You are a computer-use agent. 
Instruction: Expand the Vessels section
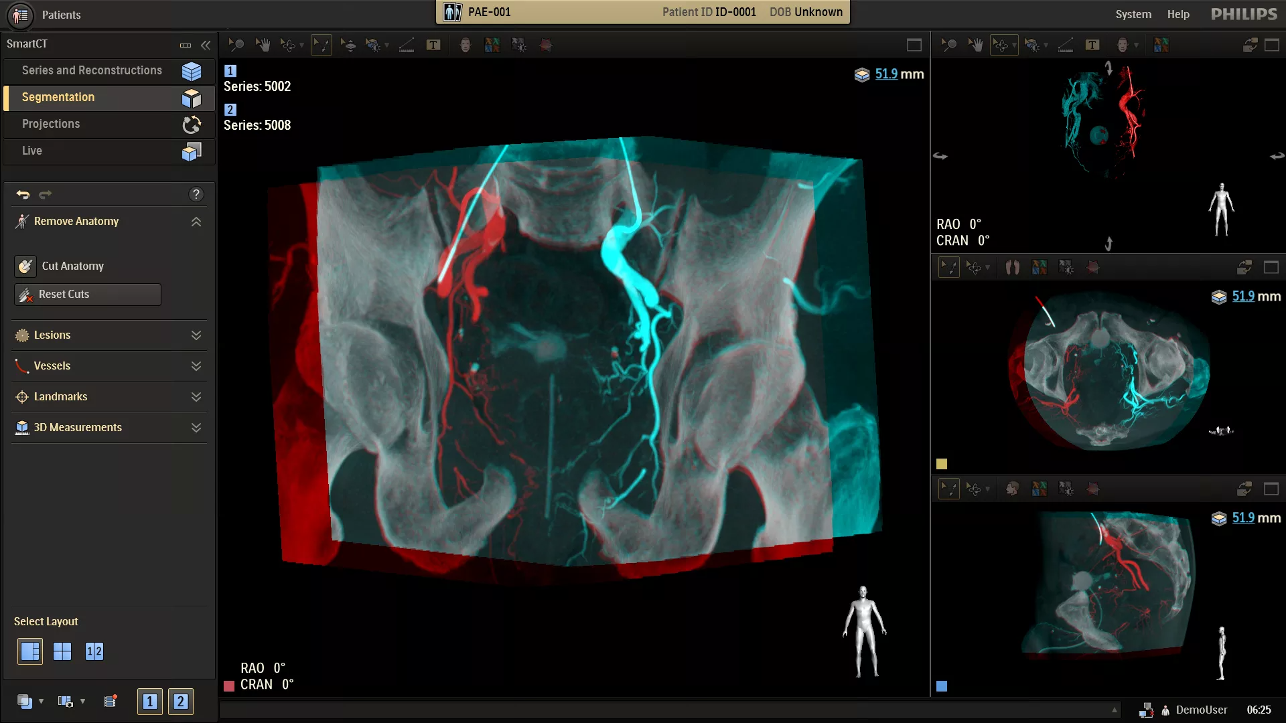[x=196, y=366]
